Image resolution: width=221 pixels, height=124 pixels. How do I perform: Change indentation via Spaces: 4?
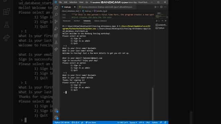pos(133,123)
